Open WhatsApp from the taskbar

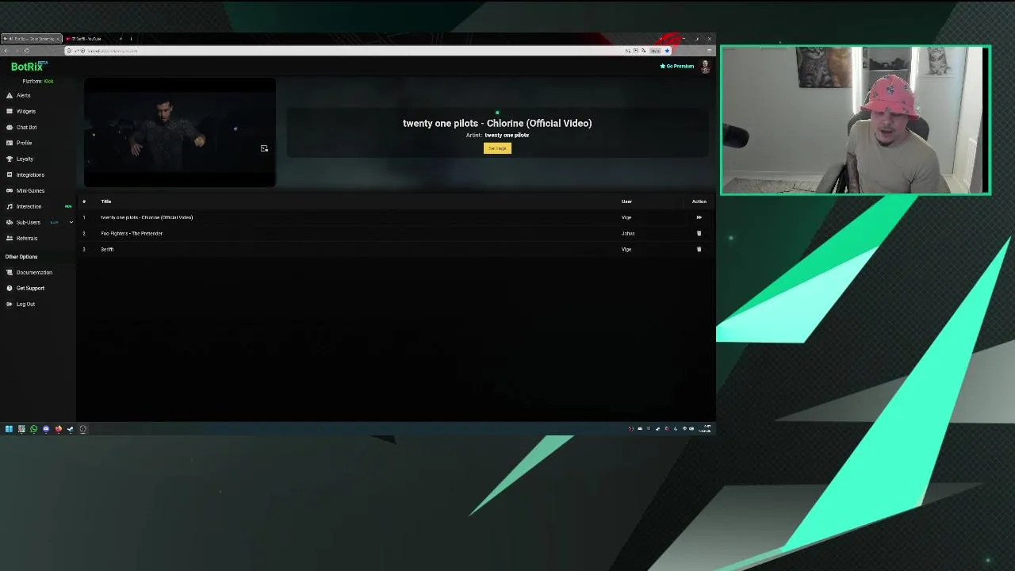click(x=33, y=429)
